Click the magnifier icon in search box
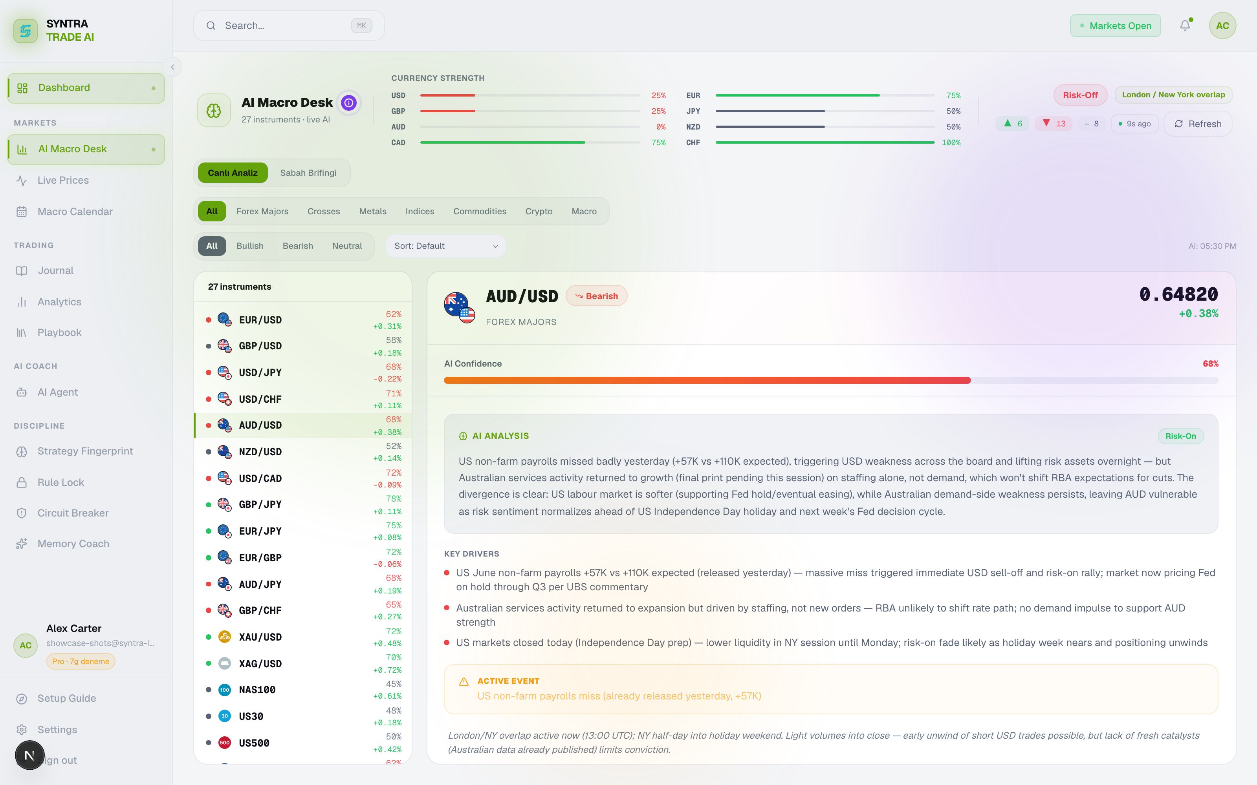The width and height of the screenshot is (1257, 785). [211, 26]
